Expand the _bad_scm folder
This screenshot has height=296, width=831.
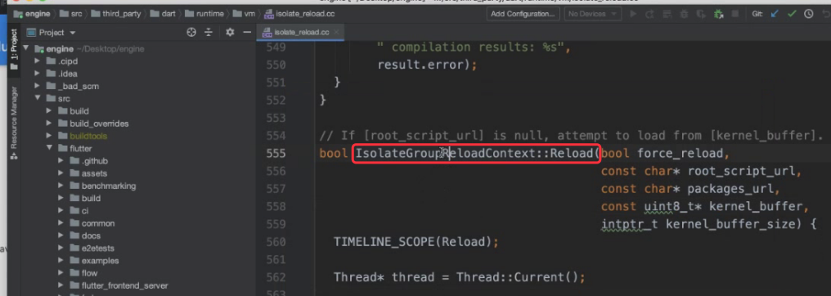37,87
